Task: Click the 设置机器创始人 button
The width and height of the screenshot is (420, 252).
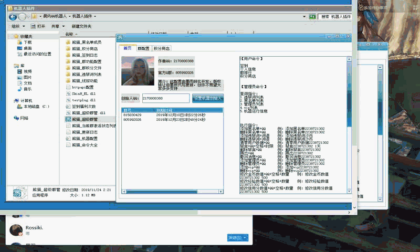Action: (208, 98)
